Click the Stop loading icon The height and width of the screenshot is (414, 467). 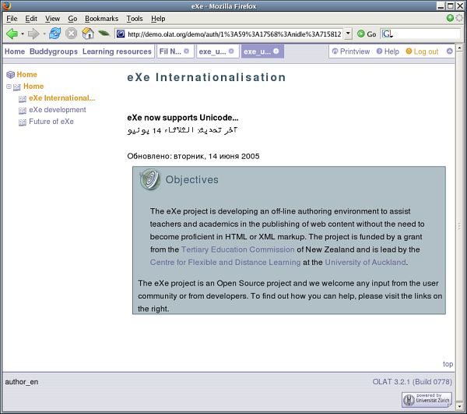click(71, 34)
